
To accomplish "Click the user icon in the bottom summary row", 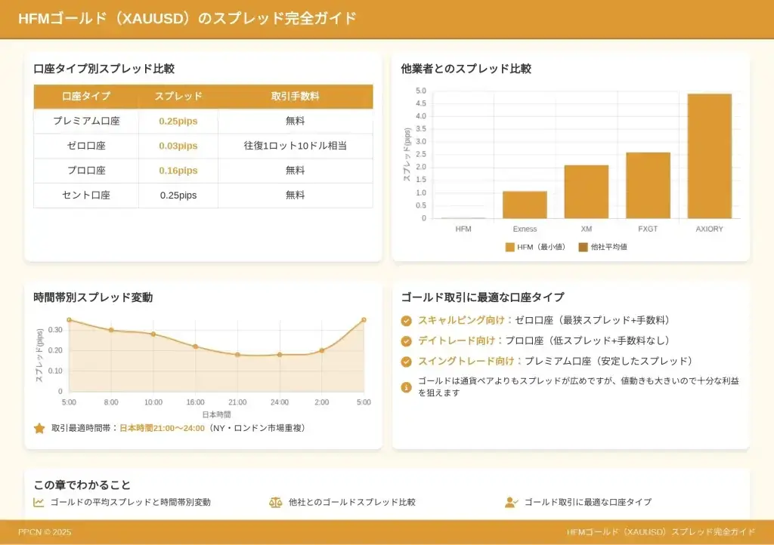I will (511, 502).
